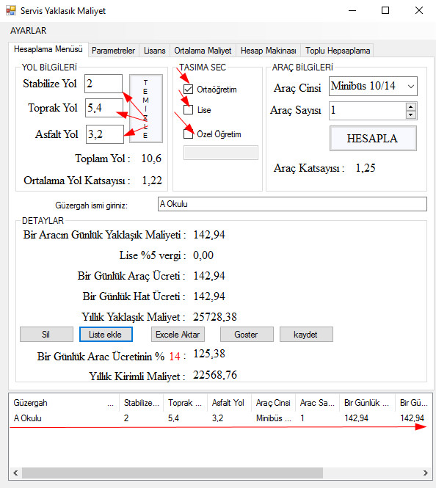Image resolution: width=436 pixels, height=488 pixels.
Task: Click the Araç Katsayısı value 1,25
Action: [366, 168]
